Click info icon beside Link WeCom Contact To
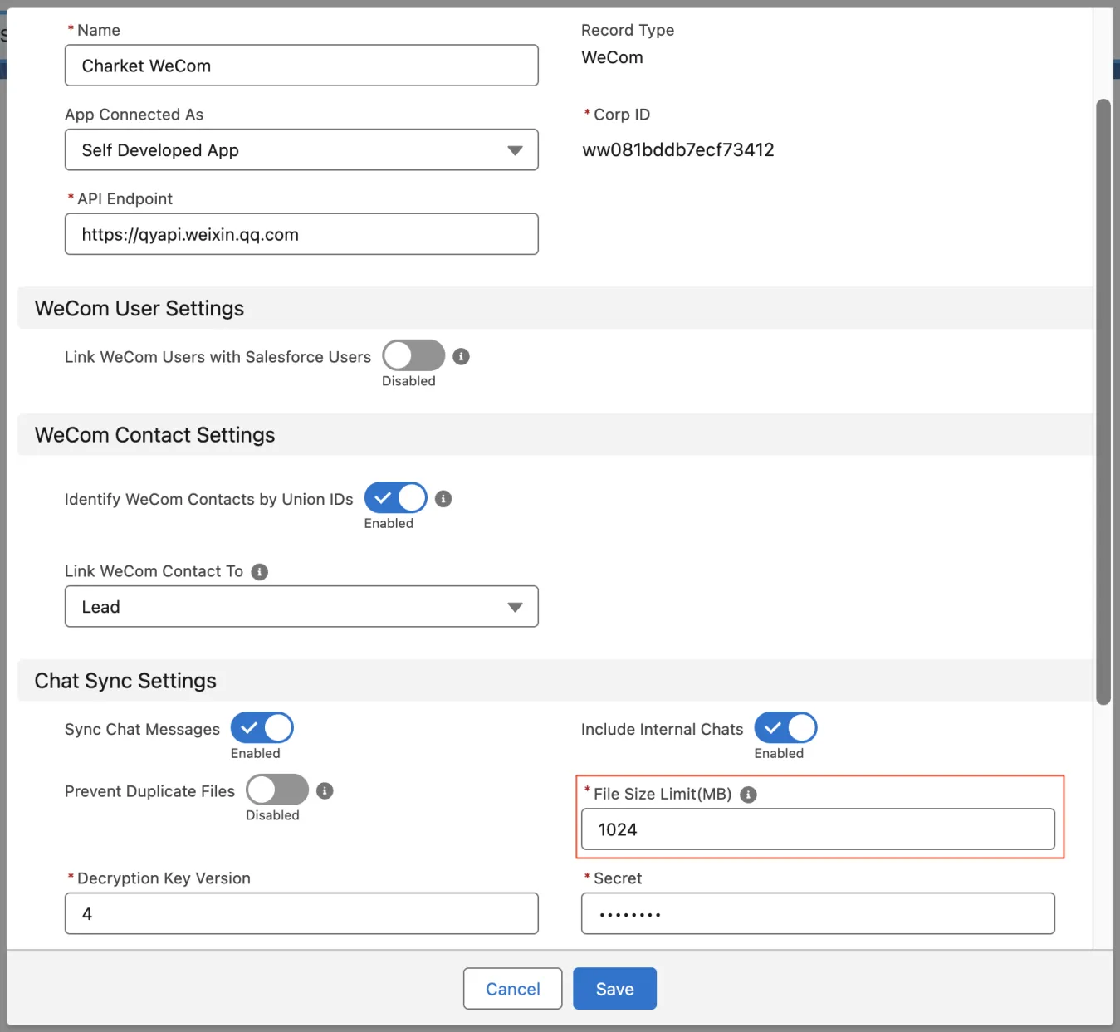Image resolution: width=1120 pixels, height=1032 pixels. pyautogui.click(x=260, y=572)
